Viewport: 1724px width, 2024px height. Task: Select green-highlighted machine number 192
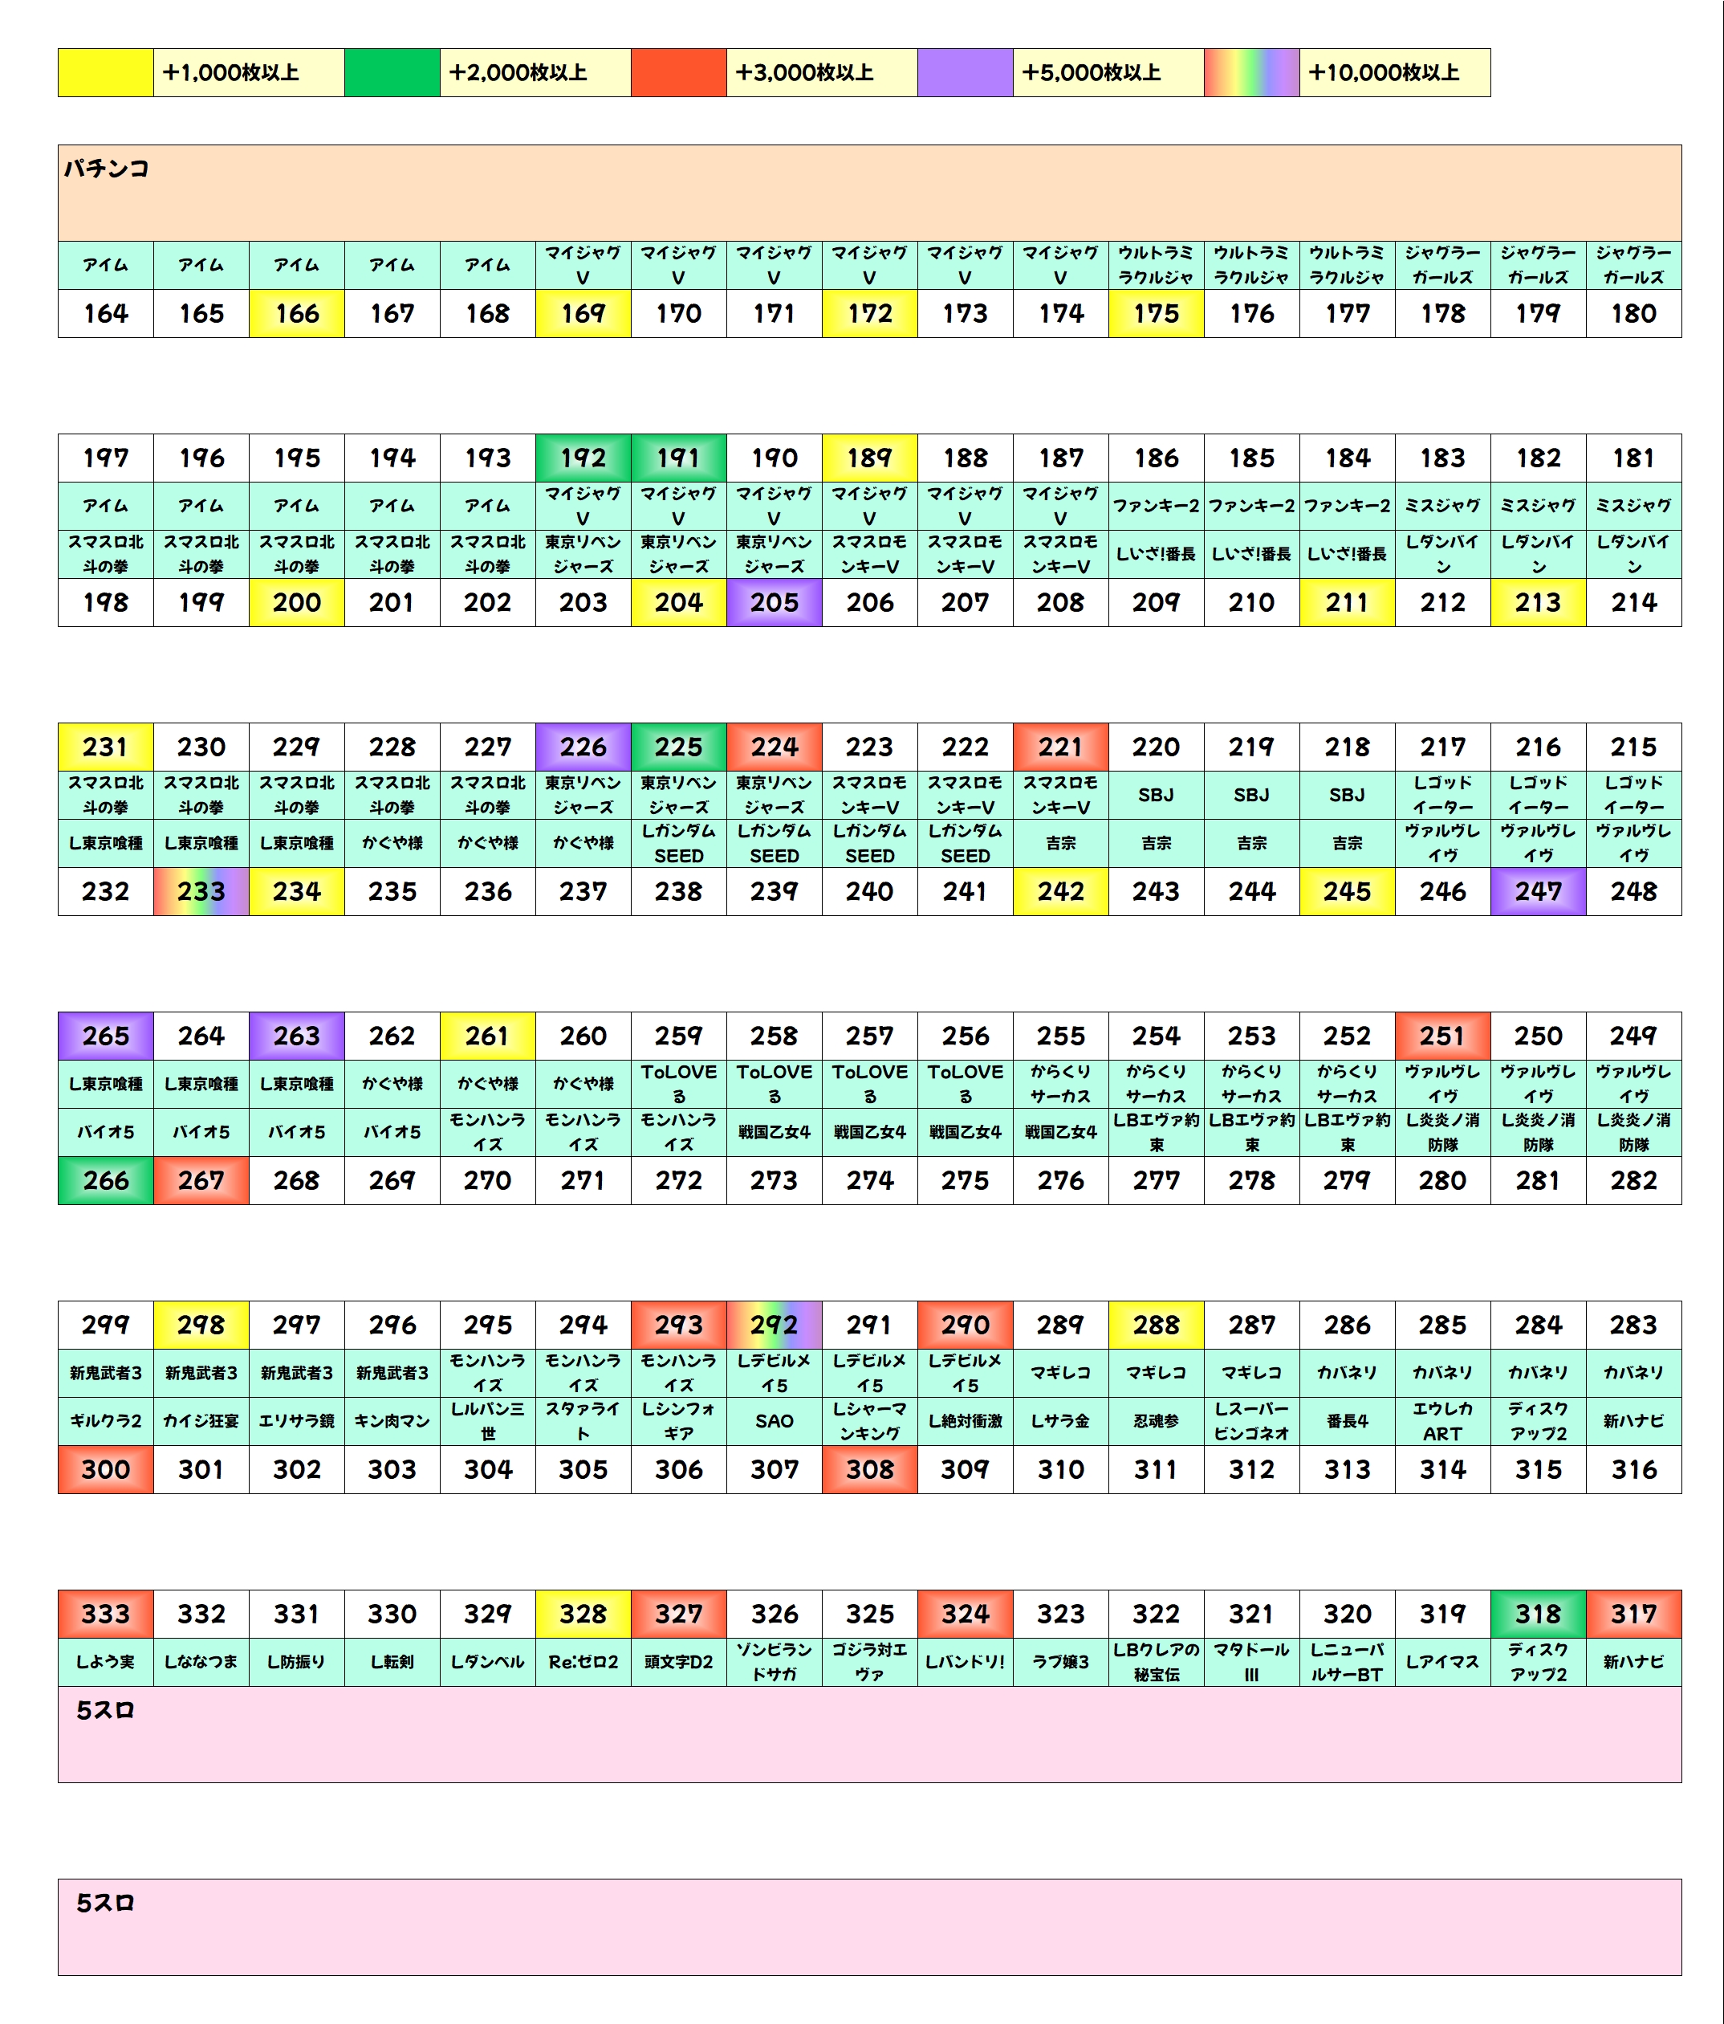583,457
